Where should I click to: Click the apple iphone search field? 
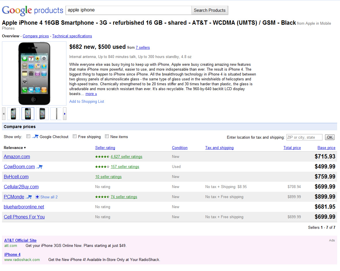click(128, 10)
